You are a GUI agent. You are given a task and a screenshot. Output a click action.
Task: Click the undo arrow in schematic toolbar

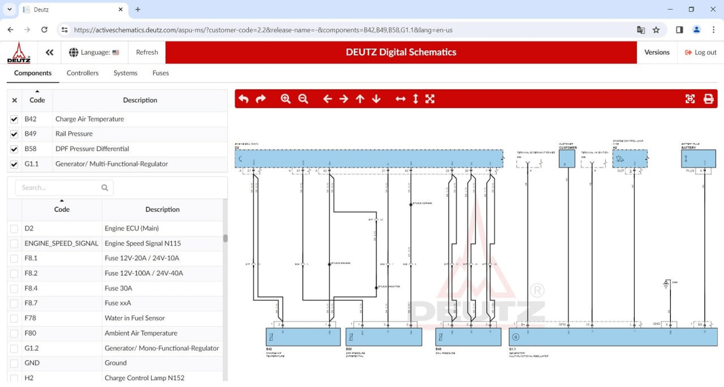tap(244, 99)
